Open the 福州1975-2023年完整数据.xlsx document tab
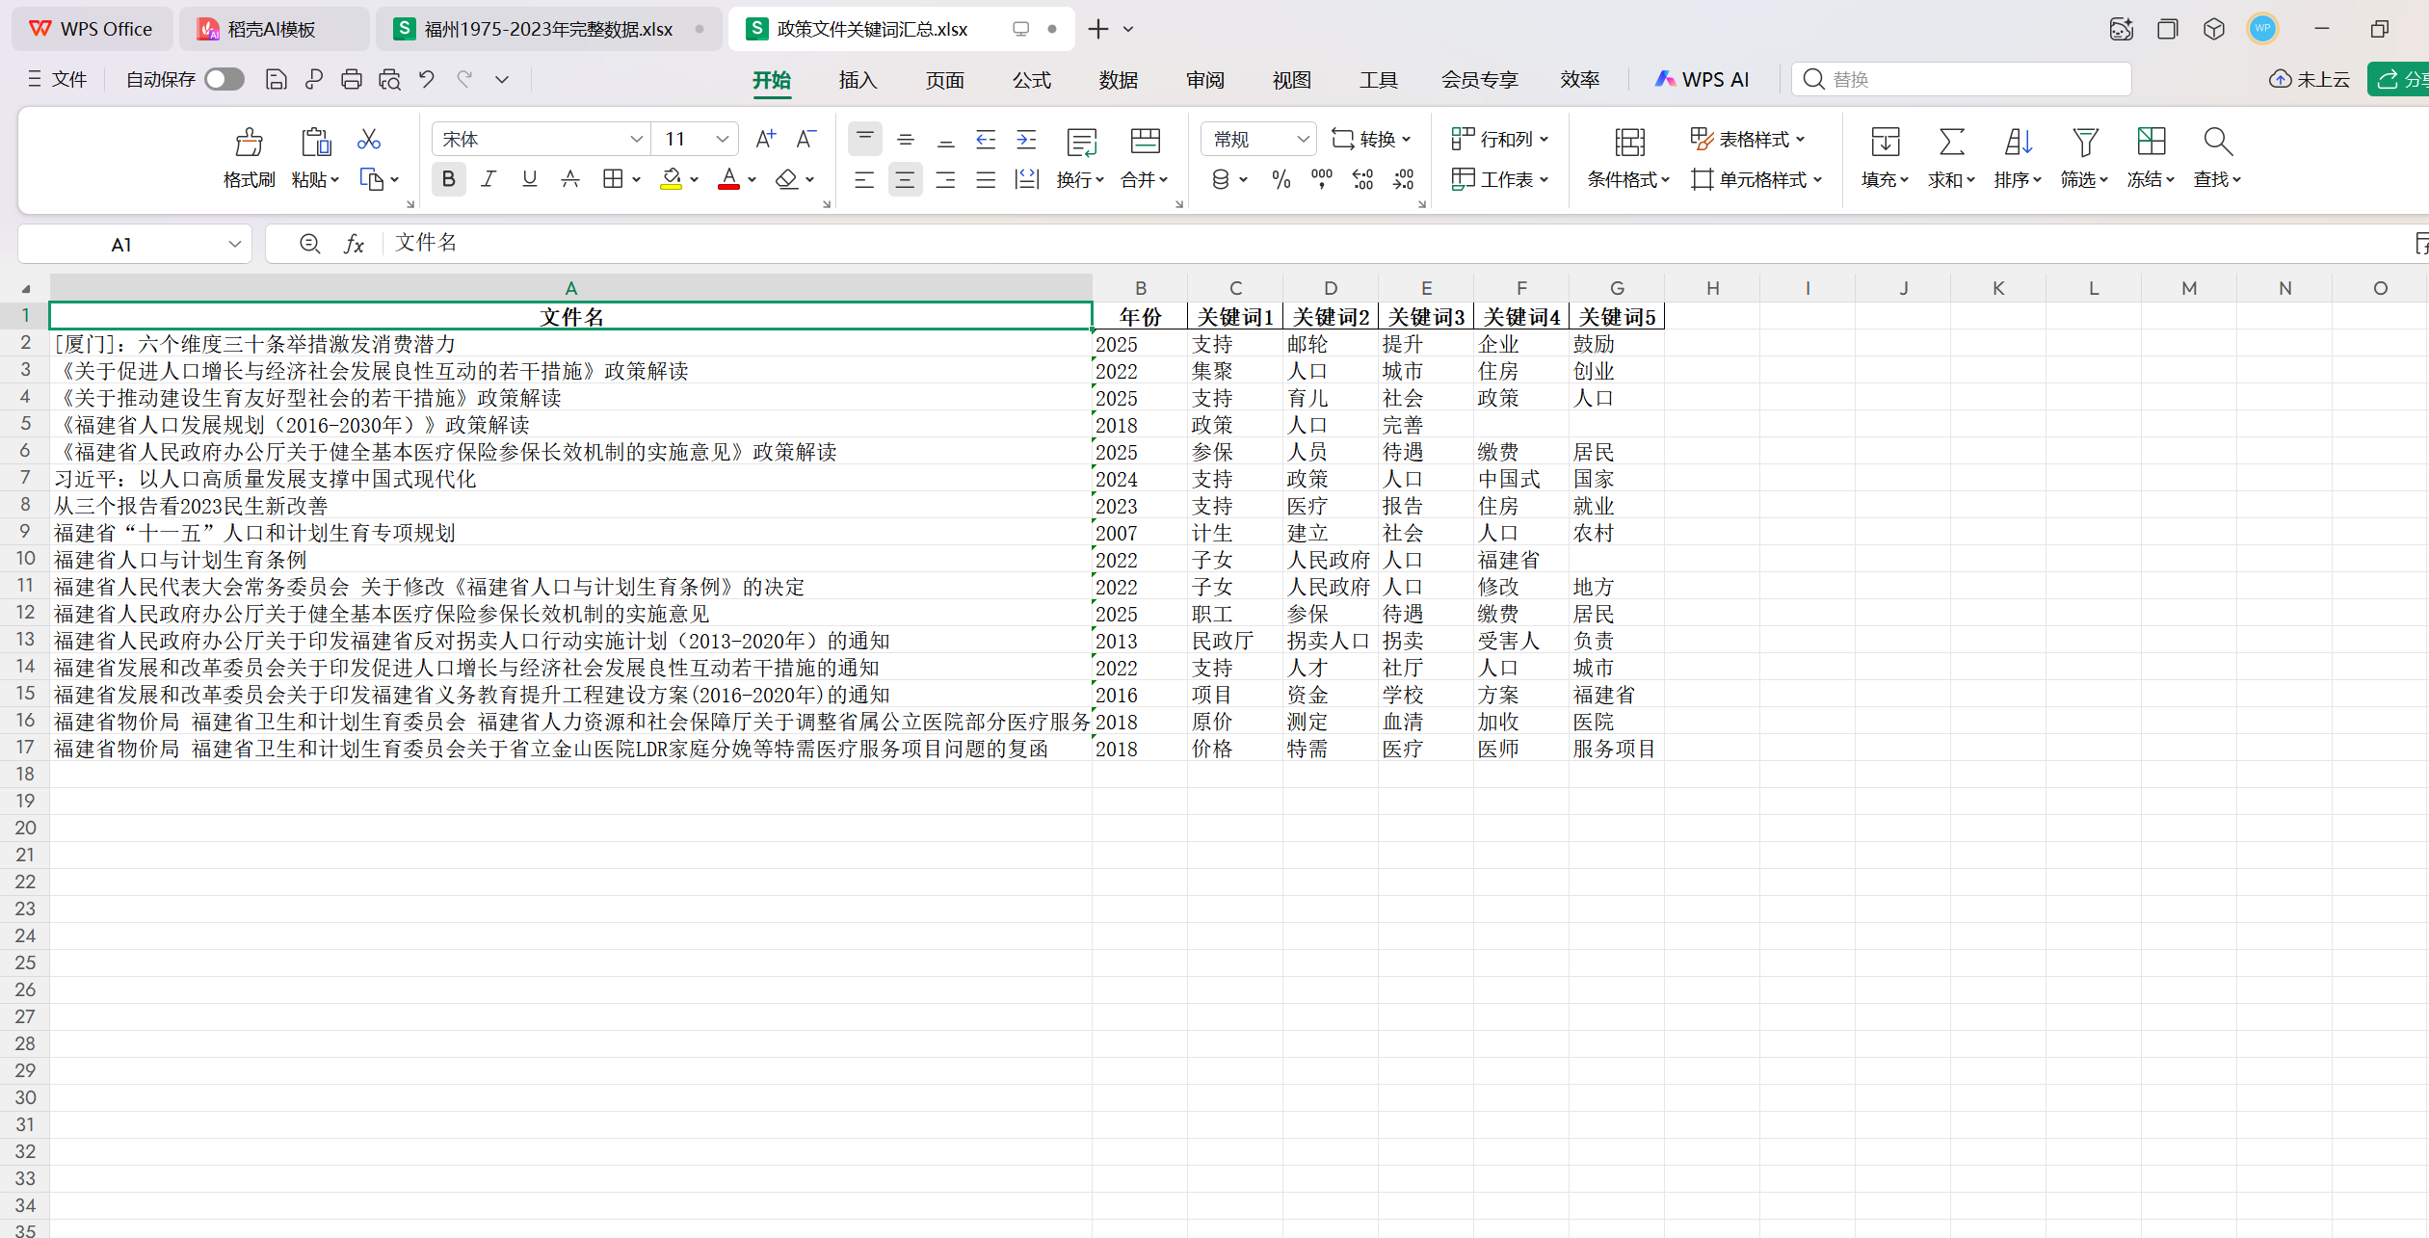The width and height of the screenshot is (2429, 1238). coord(548,29)
